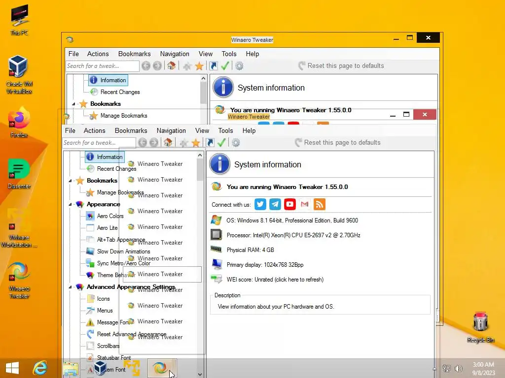The height and width of the screenshot is (378, 505).
Task: Click Home icon in front window toolbar
Action: point(168,142)
